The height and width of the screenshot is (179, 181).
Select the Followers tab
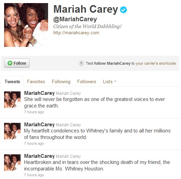87,81
